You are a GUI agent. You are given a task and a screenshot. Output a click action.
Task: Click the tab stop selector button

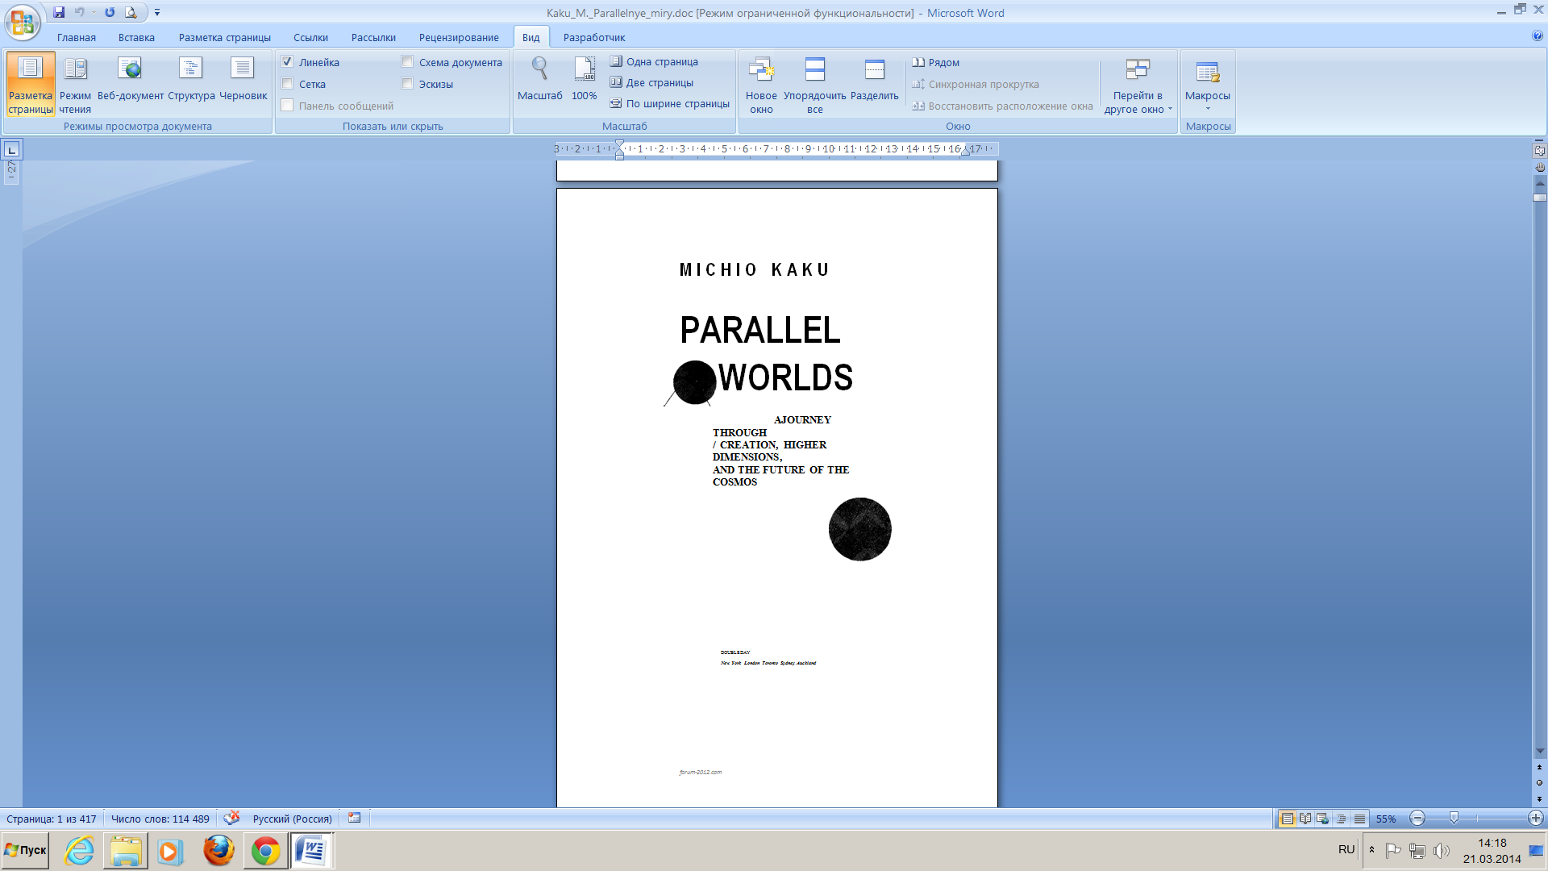[12, 149]
